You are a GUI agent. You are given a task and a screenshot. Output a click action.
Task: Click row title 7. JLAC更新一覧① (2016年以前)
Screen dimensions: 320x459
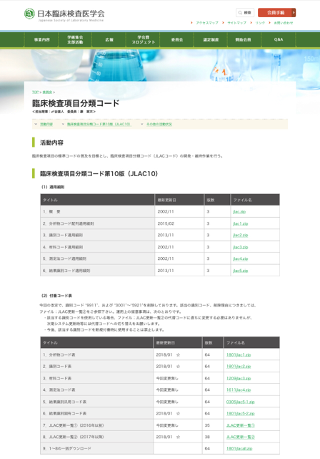[x=74, y=425]
